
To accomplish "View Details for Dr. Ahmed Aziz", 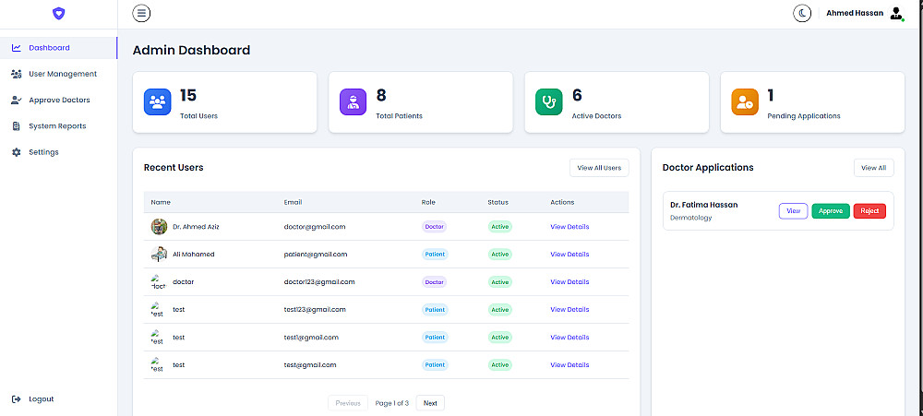I will (x=569, y=227).
